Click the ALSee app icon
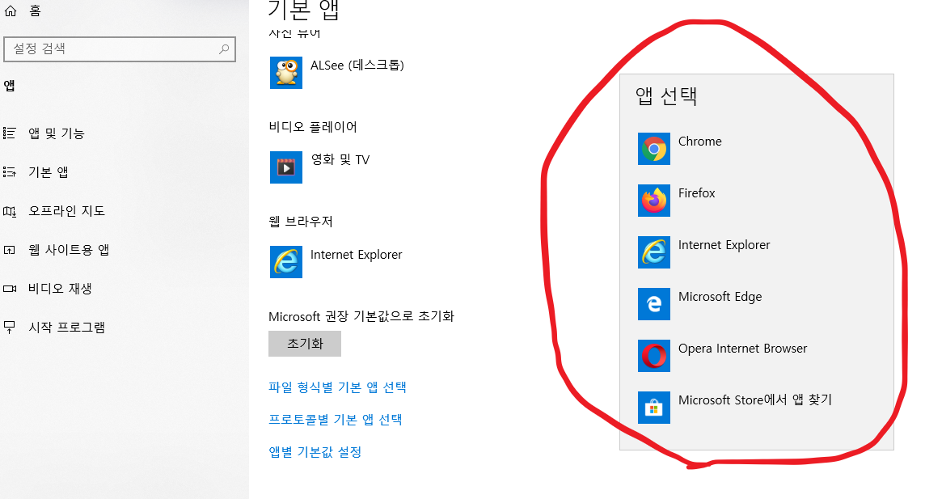This screenshot has width=925, height=499. 286,73
